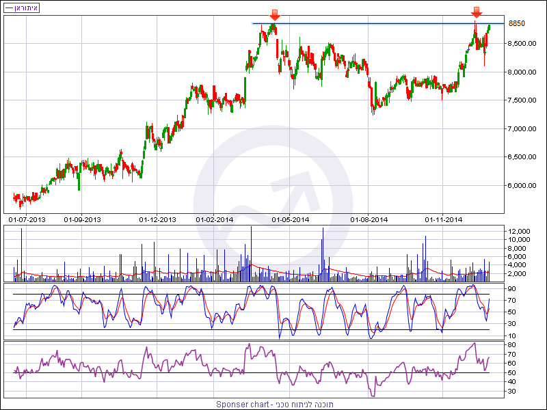Screen dimensions: 547x410
Task: Select the blue horizontal resistance line
Action: 376,24
